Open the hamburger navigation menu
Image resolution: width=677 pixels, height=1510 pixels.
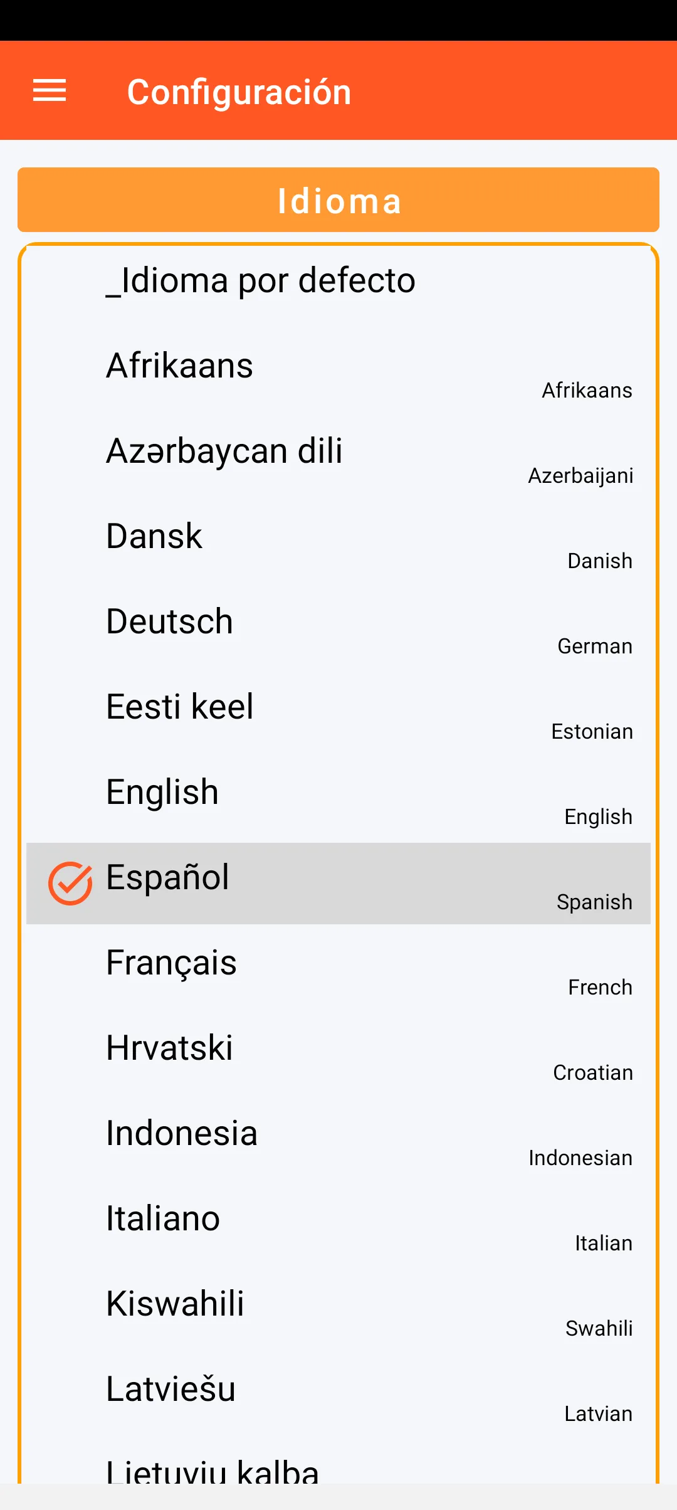tap(50, 91)
